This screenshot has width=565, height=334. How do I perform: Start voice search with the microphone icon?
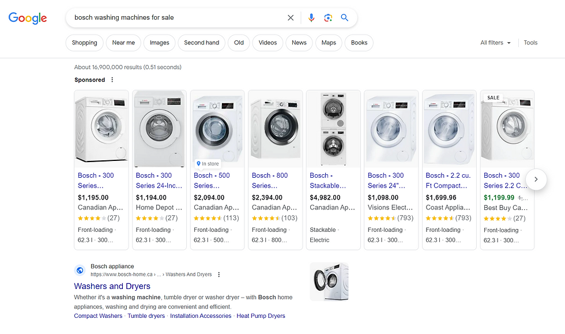311,18
